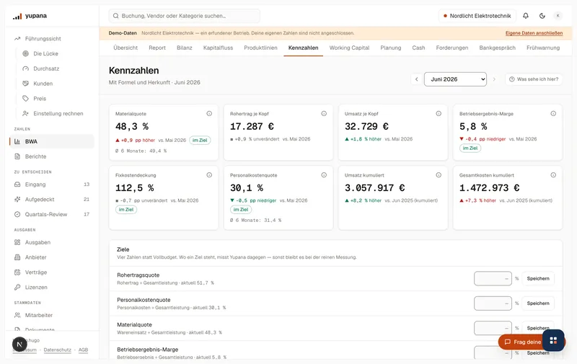The height and width of the screenshot is (364, 577).
Task: Click the Führungssicht trend icon
Action: 17,39
